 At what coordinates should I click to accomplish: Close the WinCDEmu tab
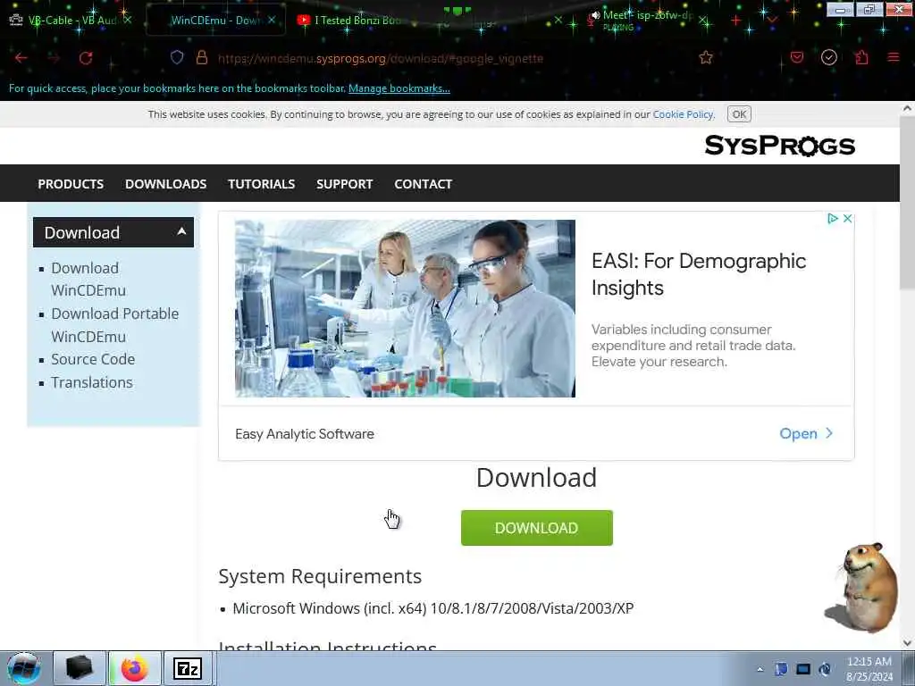[272, 20]
